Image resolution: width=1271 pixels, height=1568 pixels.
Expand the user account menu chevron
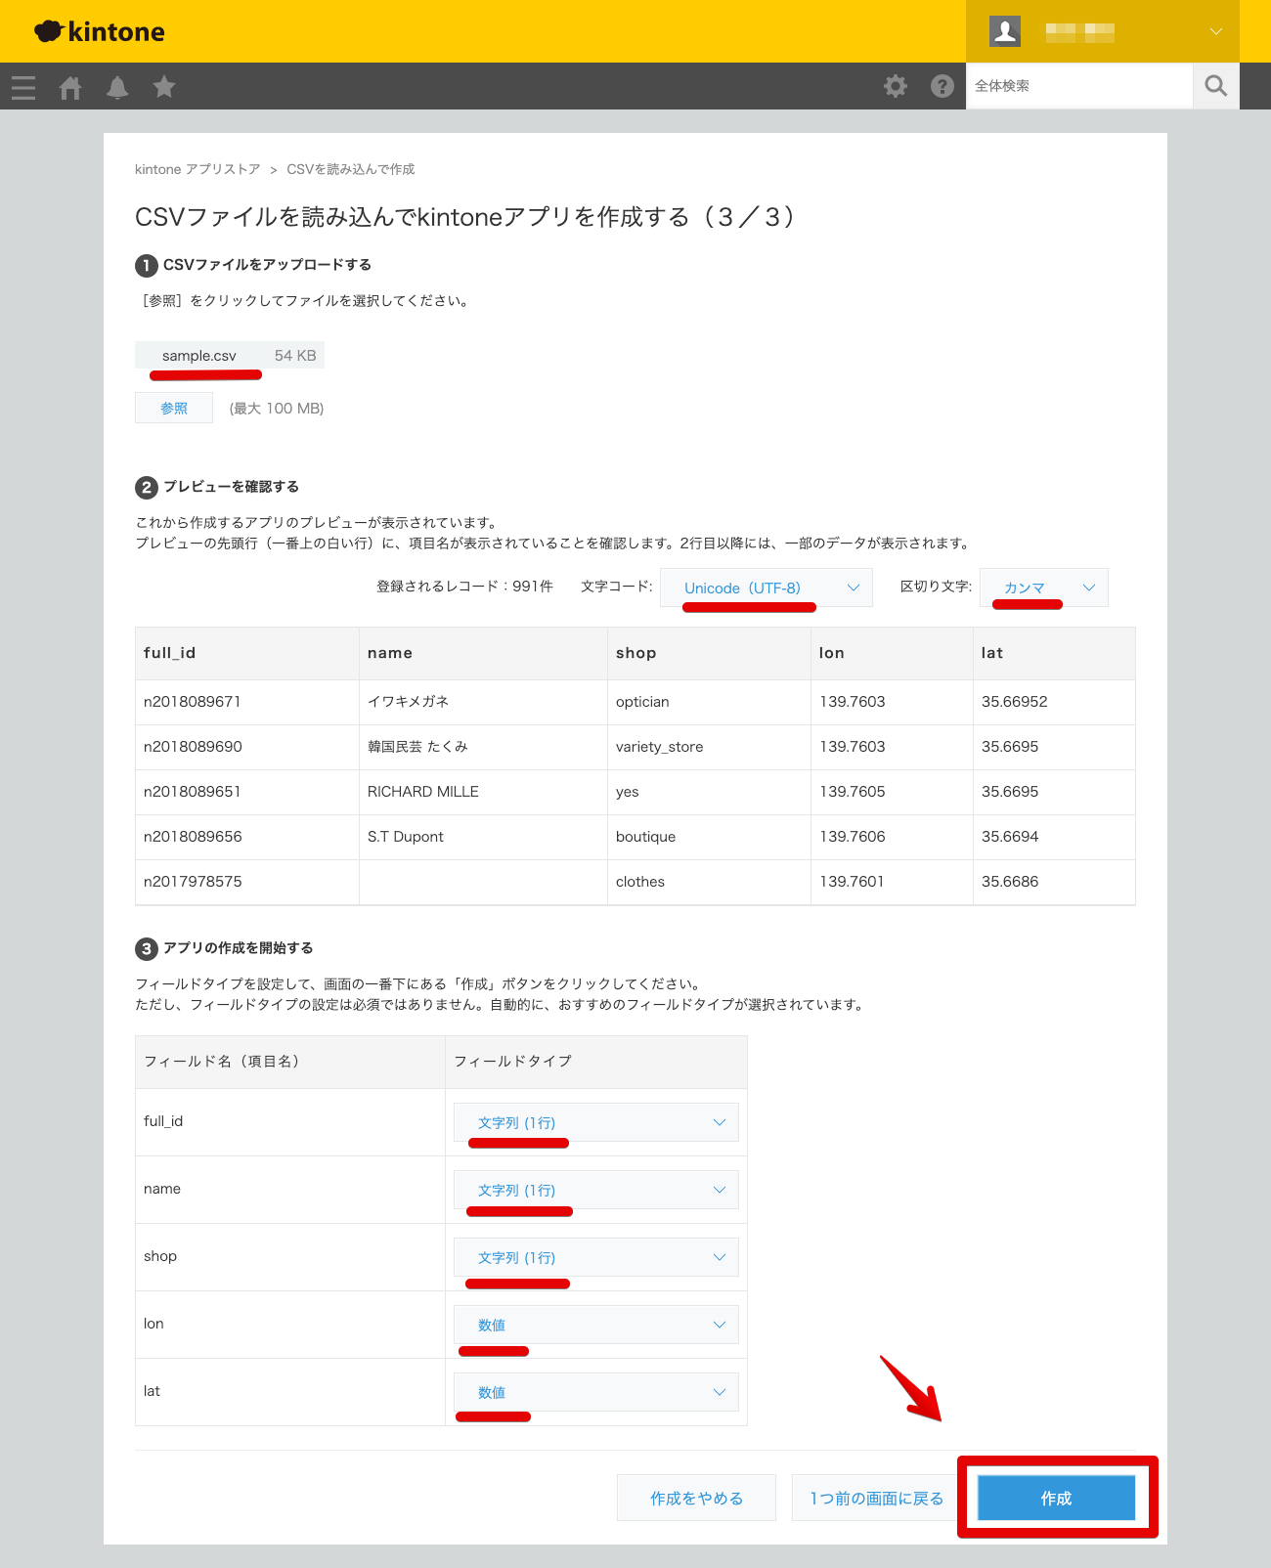(1216, 31)
